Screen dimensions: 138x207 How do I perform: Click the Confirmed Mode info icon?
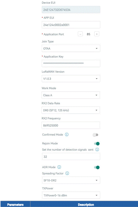tap(67, 135)
